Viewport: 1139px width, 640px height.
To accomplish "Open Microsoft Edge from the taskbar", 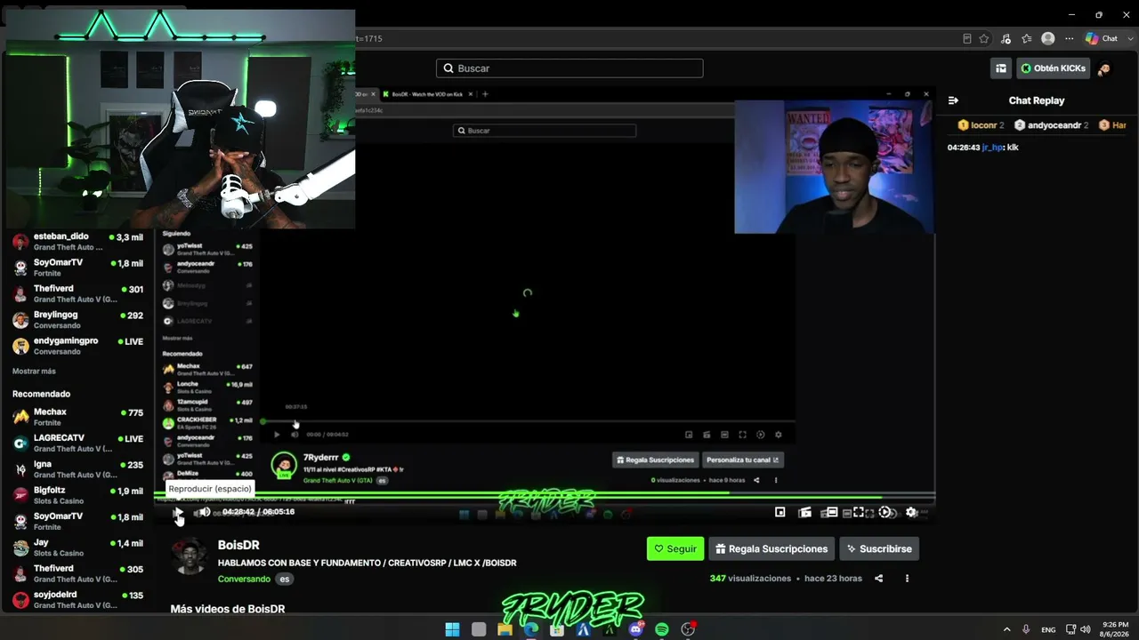I will 531,629.
